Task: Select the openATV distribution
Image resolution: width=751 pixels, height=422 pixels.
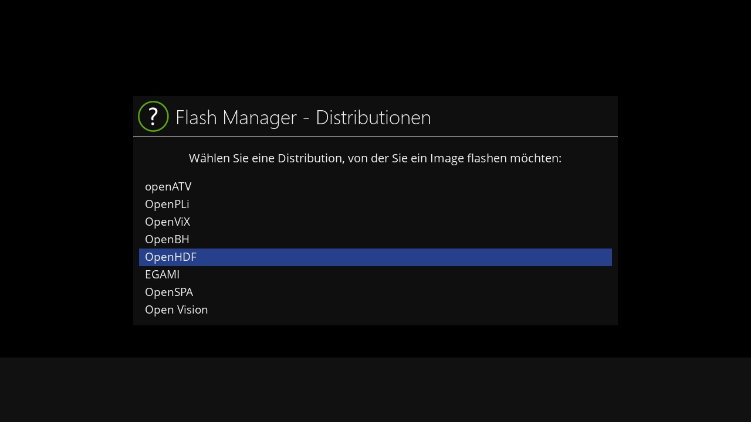Action: coord(168,187)
